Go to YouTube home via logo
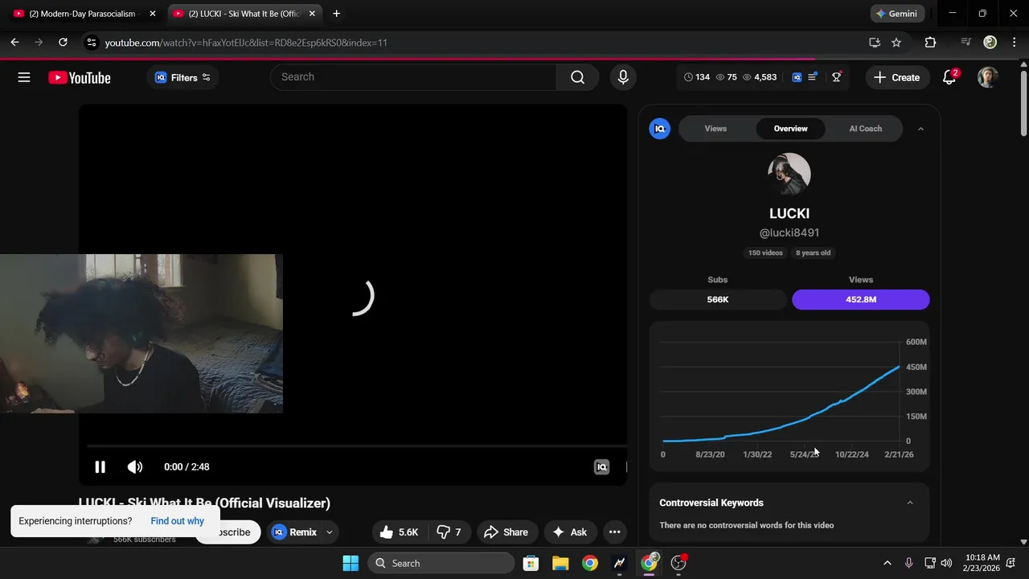1029x579 pixels. 79,78
